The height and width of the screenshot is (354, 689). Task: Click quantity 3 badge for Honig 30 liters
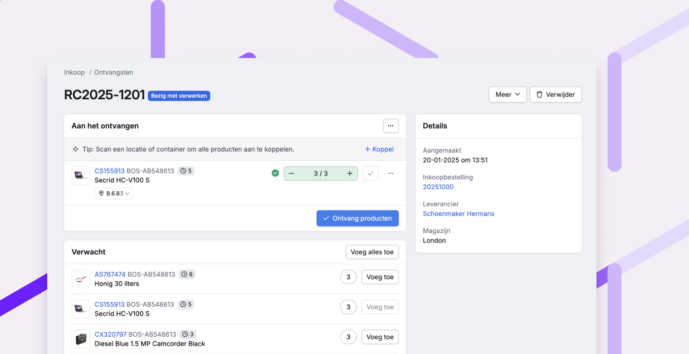coord(348,277)
